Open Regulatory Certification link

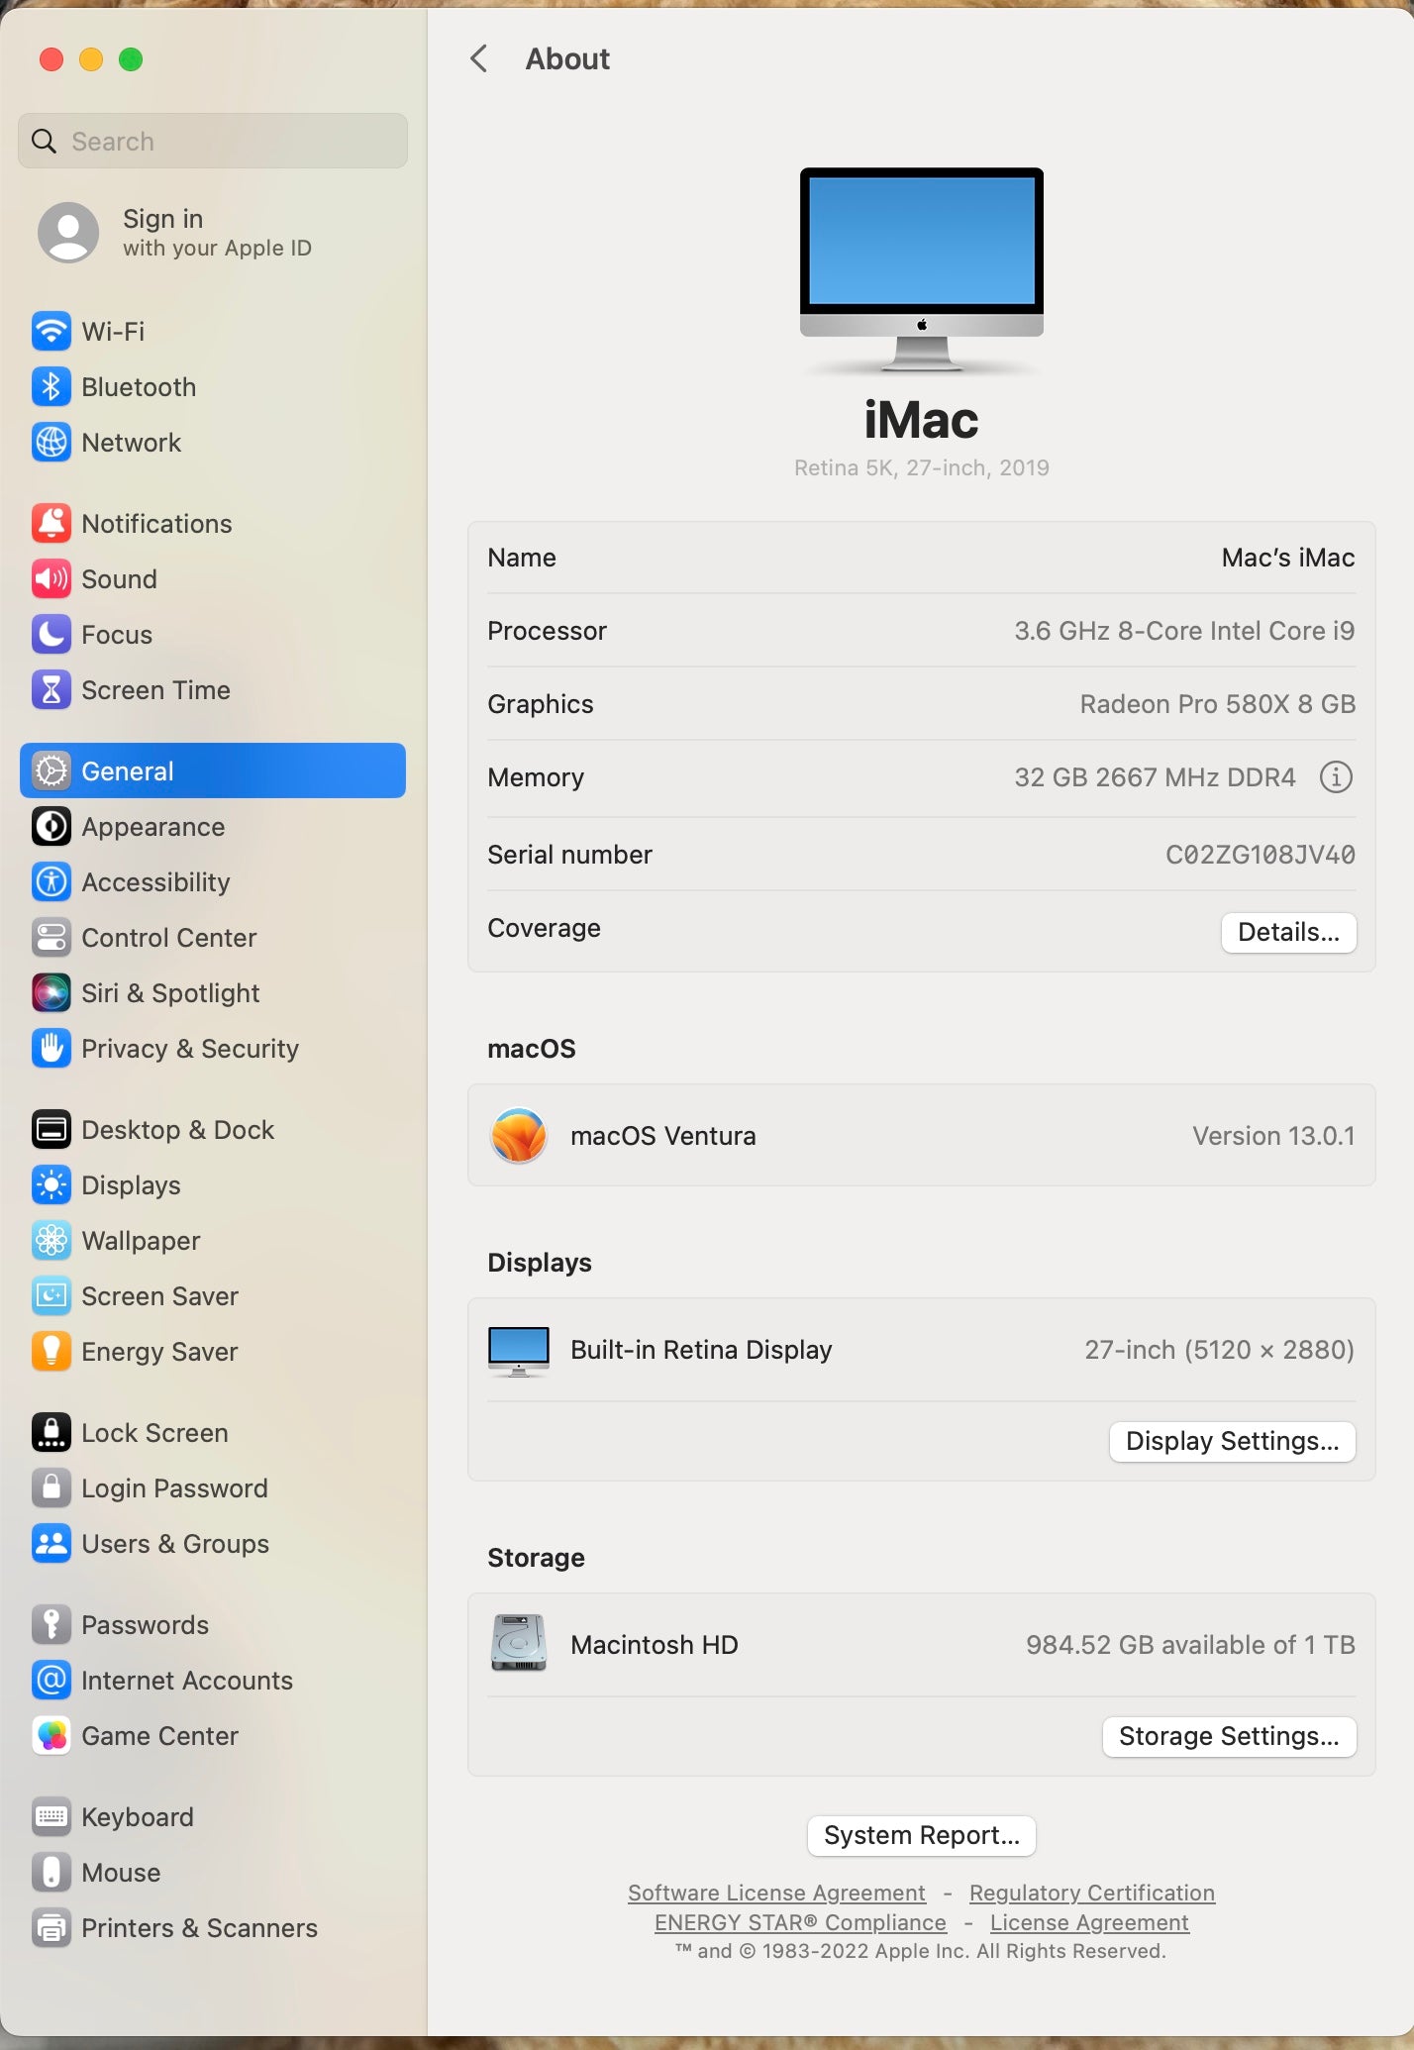tap(1092, 1893)
